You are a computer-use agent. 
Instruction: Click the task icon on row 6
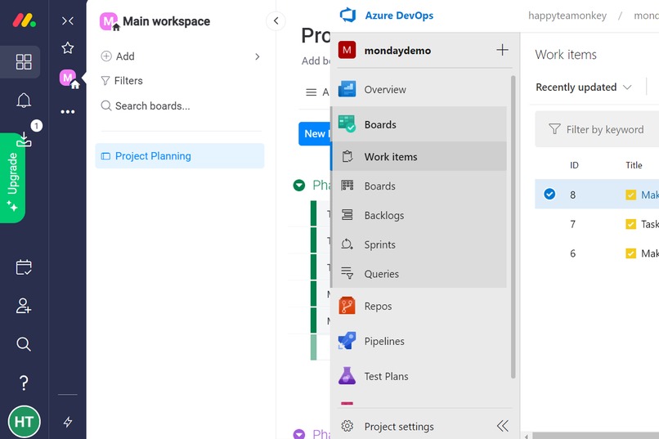pos(630,253)
